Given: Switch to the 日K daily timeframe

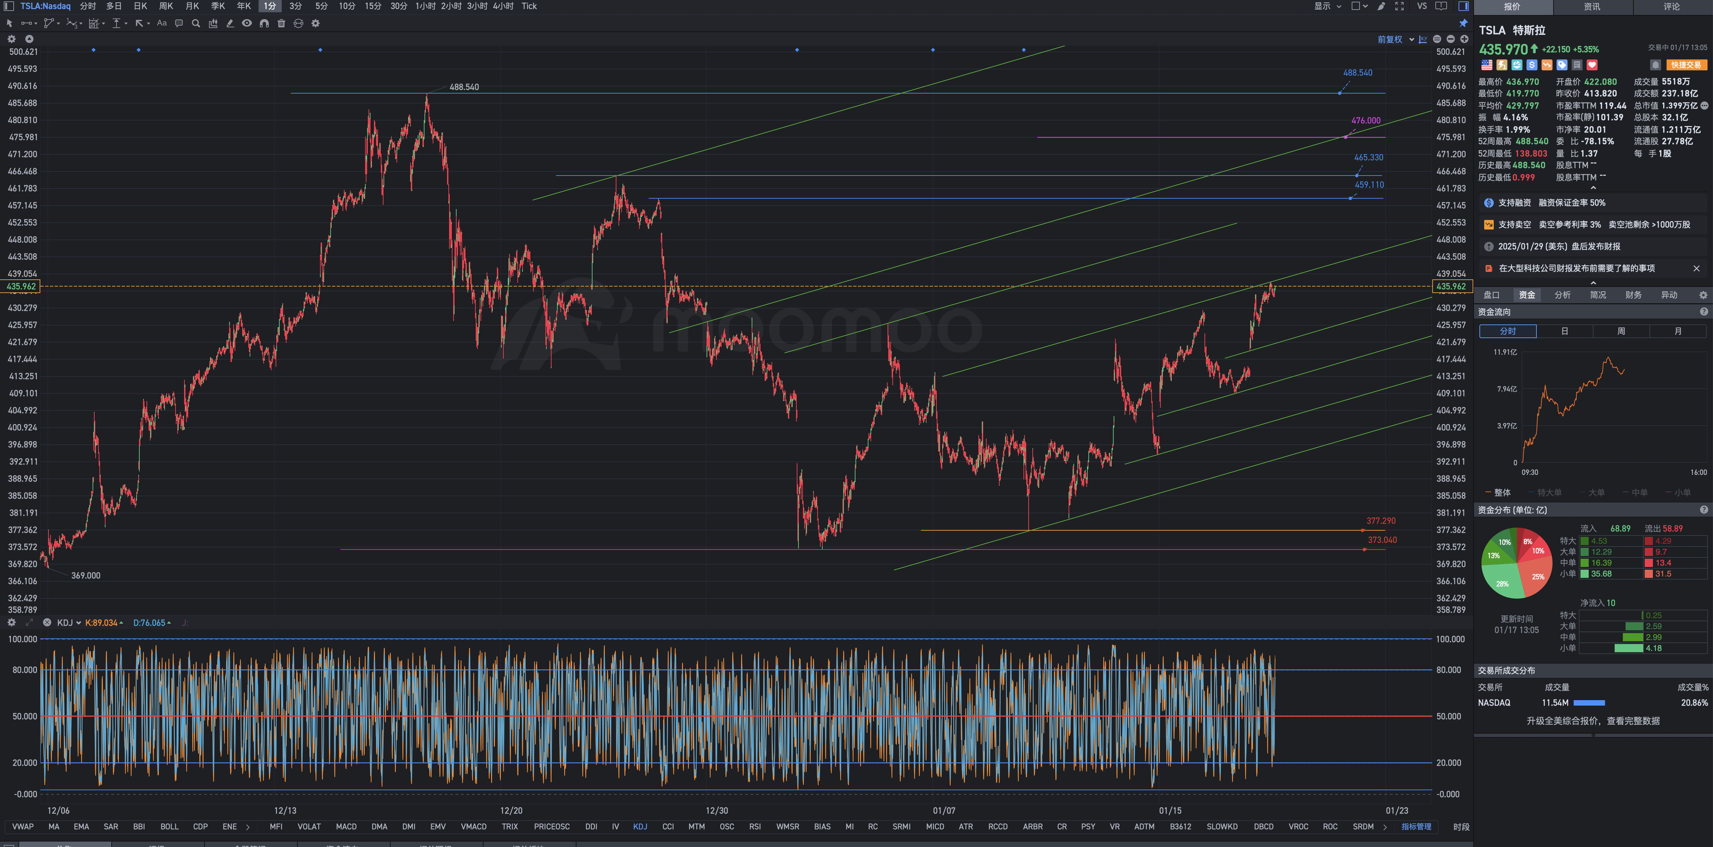Looking at the screenshot, I should [140, 6].
